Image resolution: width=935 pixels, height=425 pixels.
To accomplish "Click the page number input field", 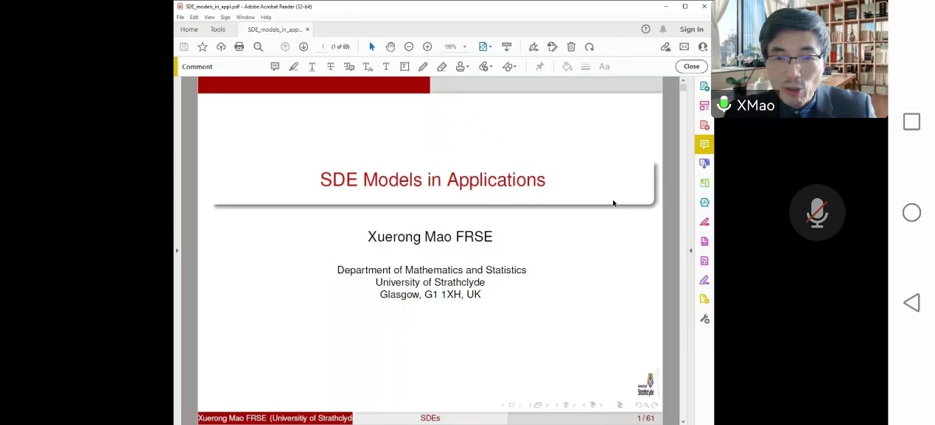I will (x=323, y=46).
